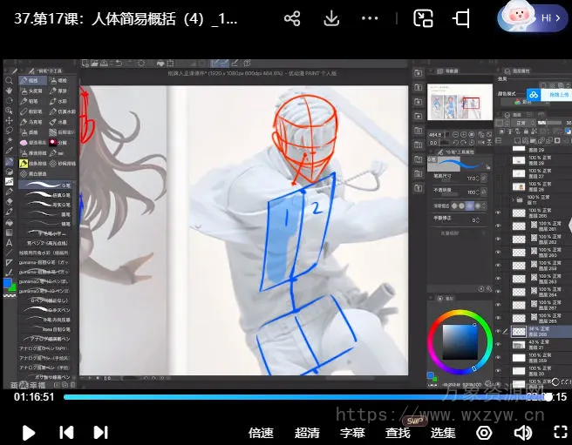This screenshot has height=445, width=572.
Task: Toggle 字幕 subtitles
Action: click(x=352, y=433)
